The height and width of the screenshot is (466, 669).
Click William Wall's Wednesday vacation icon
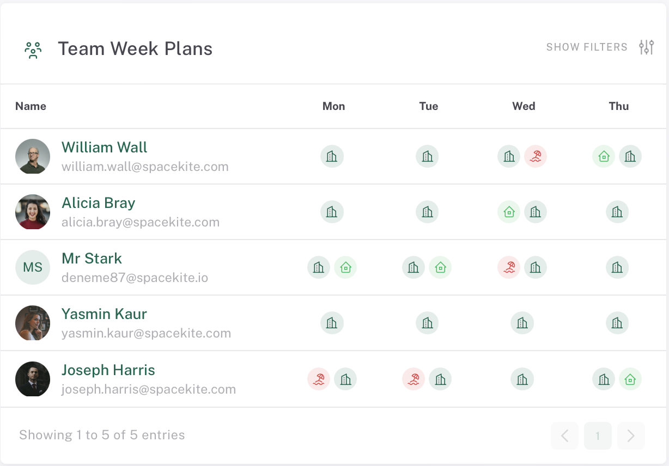click(536, 156)
